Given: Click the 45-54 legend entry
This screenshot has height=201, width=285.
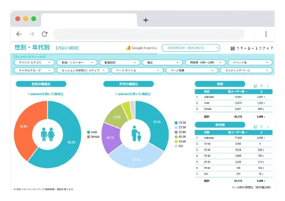Looking at the screenshot, I should tap(180, 137).
